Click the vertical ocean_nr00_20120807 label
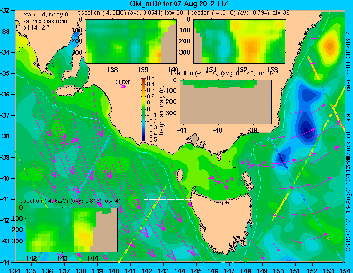This screenshot has width=353, height=273. pos(348,63)
